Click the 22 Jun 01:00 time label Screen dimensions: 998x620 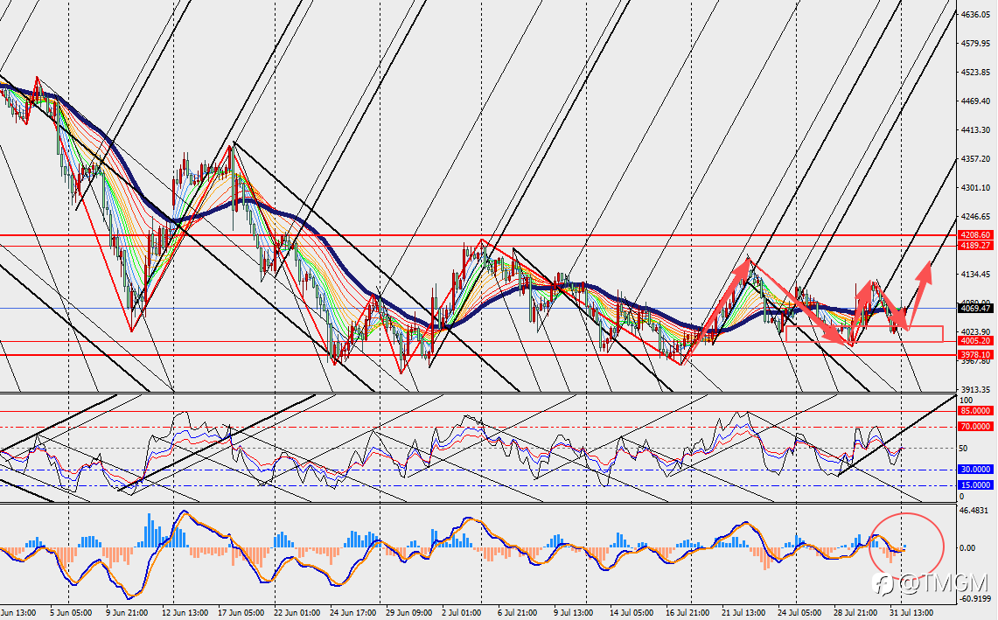(297, 613)
